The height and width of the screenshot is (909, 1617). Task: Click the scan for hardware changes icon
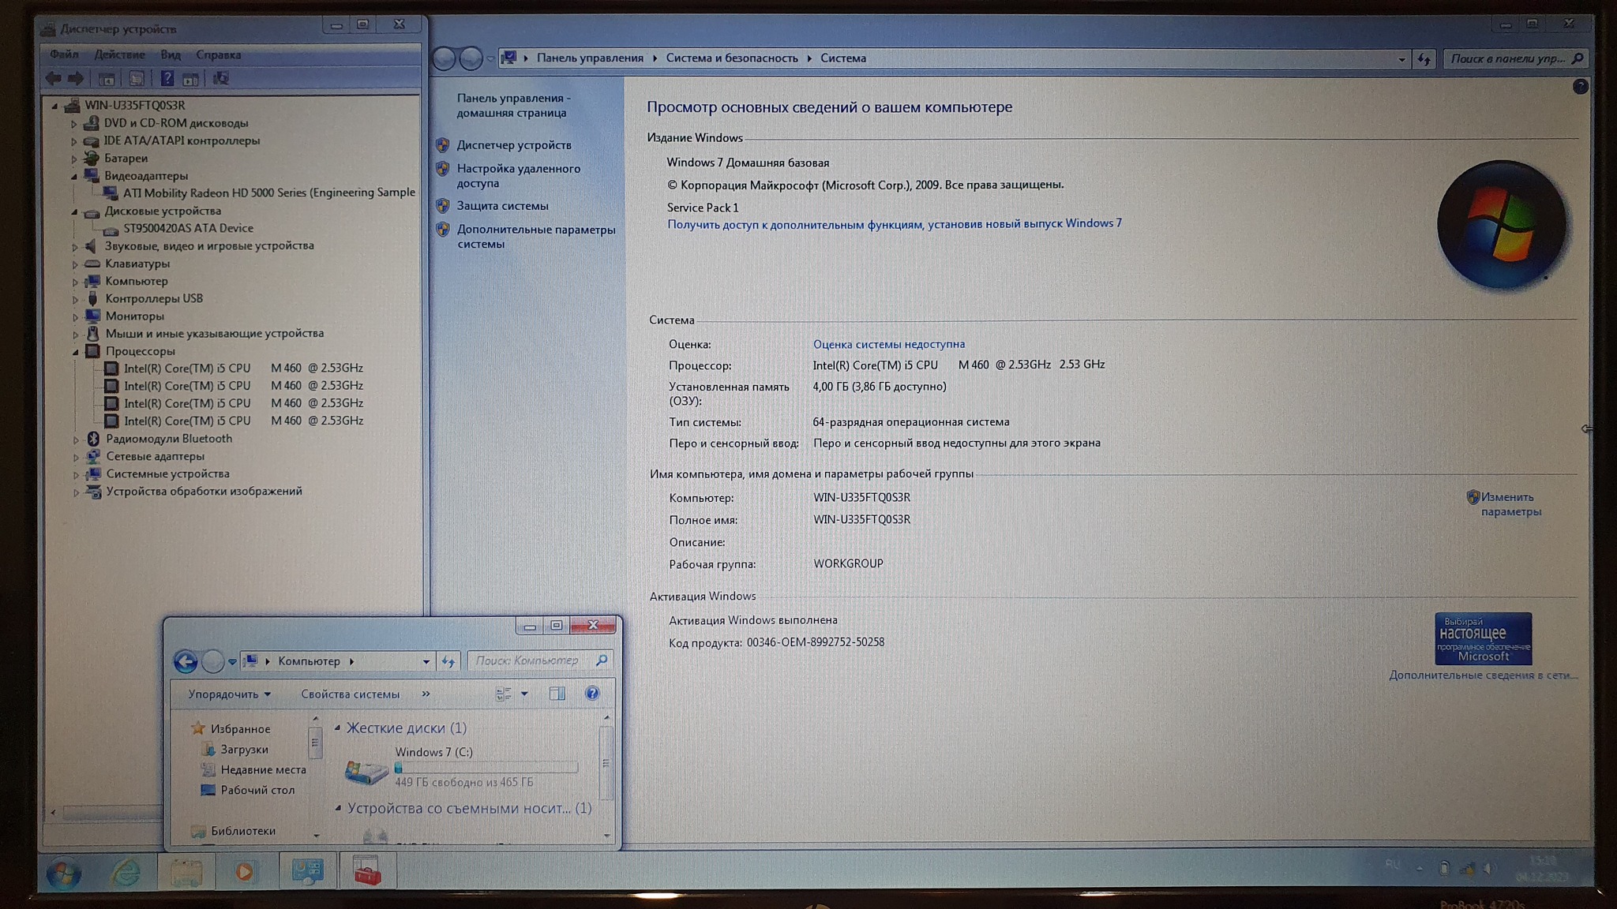pyautogui.click(x=220, y=78)
